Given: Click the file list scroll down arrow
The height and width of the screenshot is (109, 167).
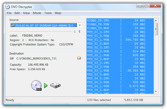Looking at the screenshot, I should [x=156, y=91].
